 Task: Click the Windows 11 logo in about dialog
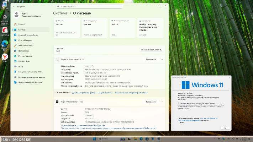click(x=202, y=85)
